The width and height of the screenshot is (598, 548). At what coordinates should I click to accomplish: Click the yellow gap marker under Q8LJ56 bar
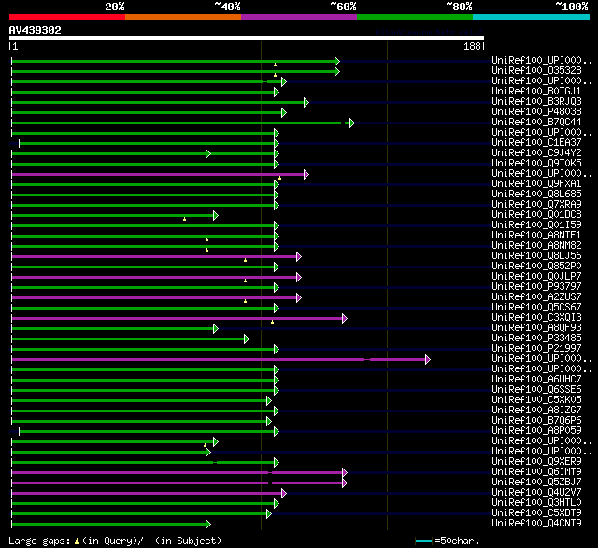pos(245,260)
